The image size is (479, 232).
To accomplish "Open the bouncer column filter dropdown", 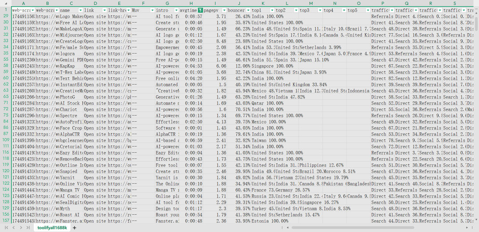I will 248,10.
